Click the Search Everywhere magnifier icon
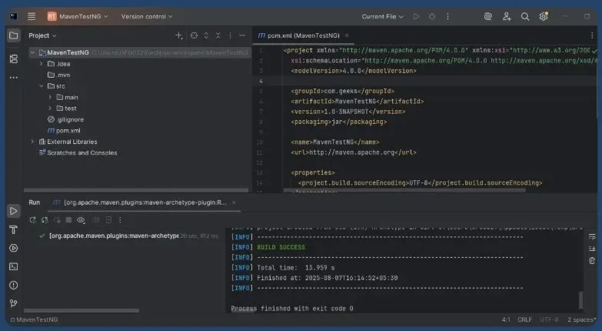 point(525,16)
